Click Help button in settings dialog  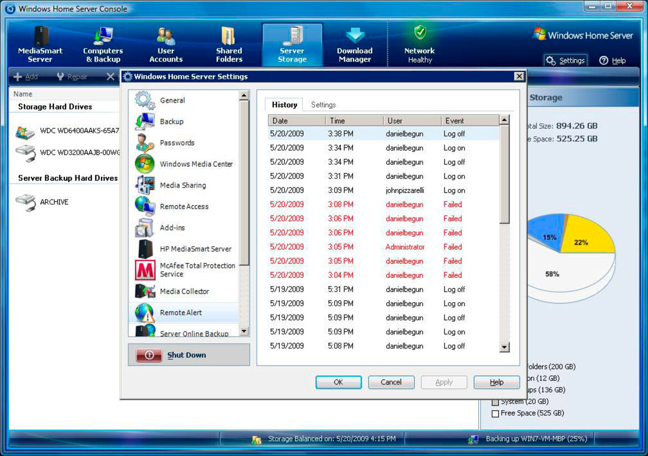(496, 382)
